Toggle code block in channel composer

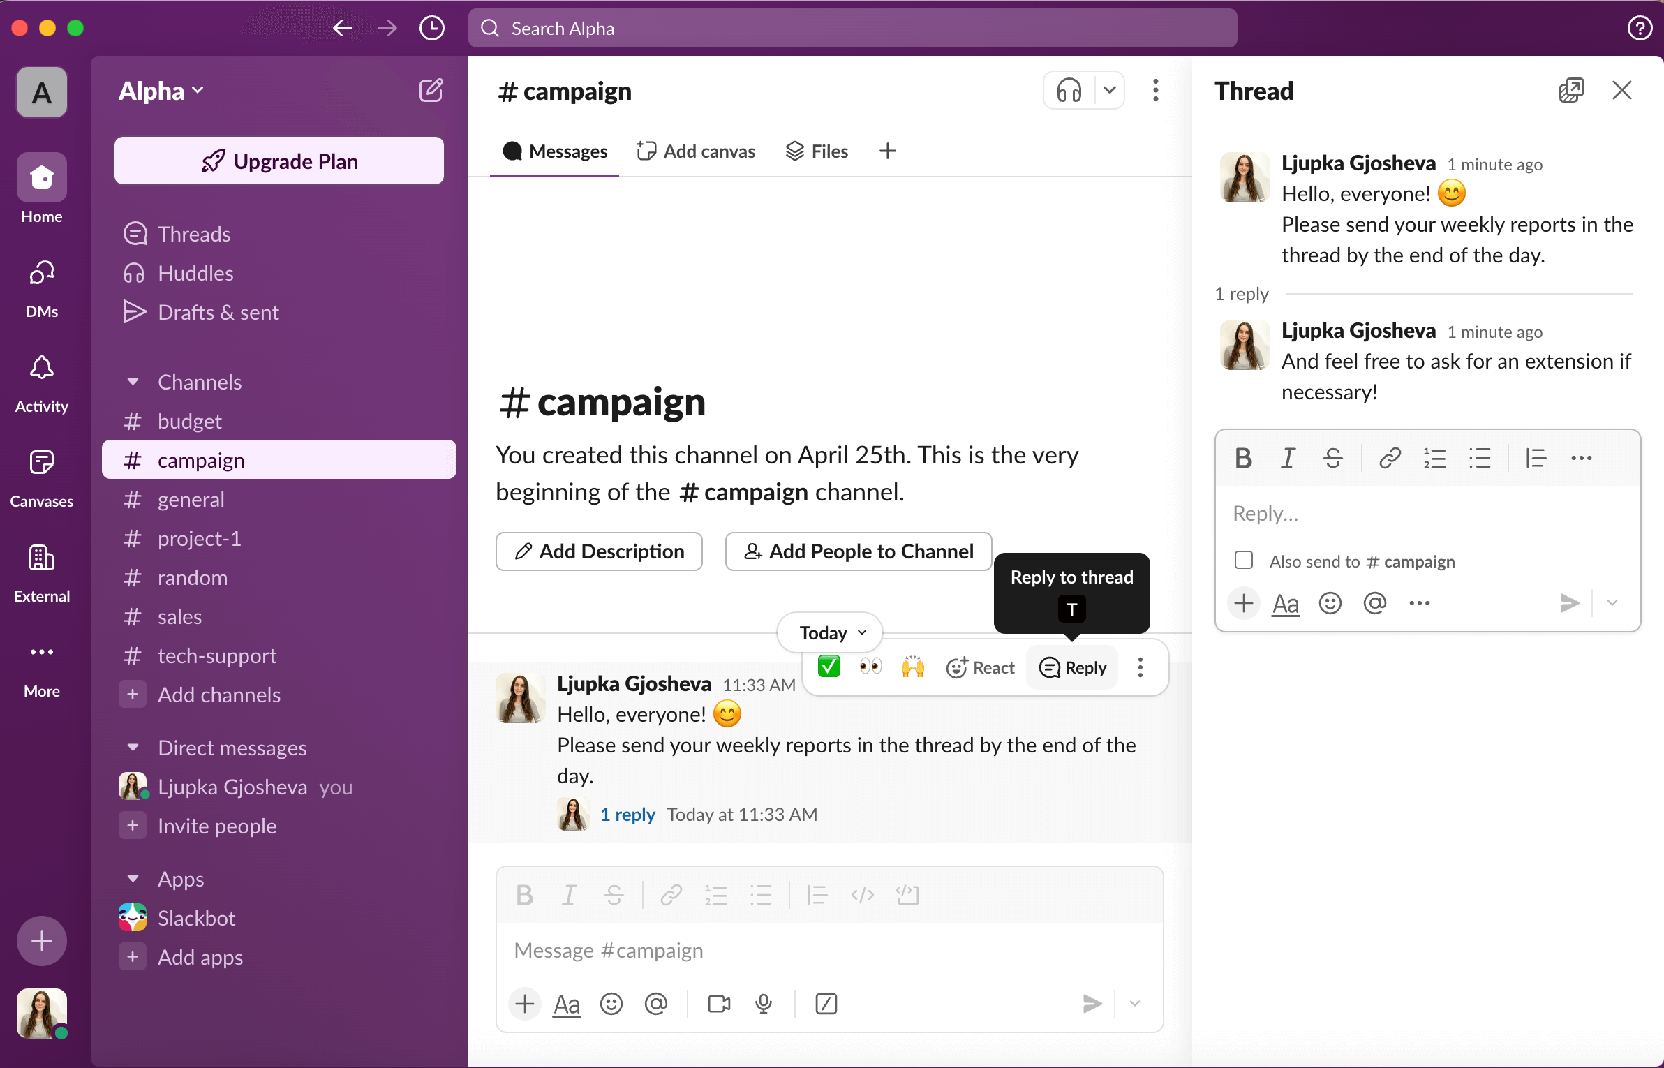point(907,895)
